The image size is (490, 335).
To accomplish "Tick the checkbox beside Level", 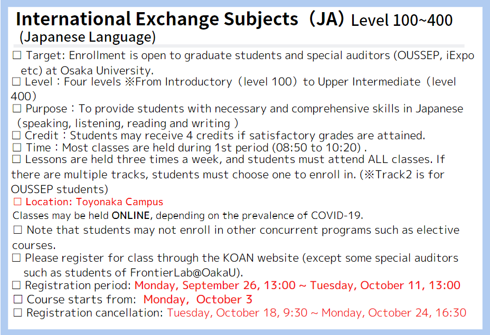I will pos(16,82).
